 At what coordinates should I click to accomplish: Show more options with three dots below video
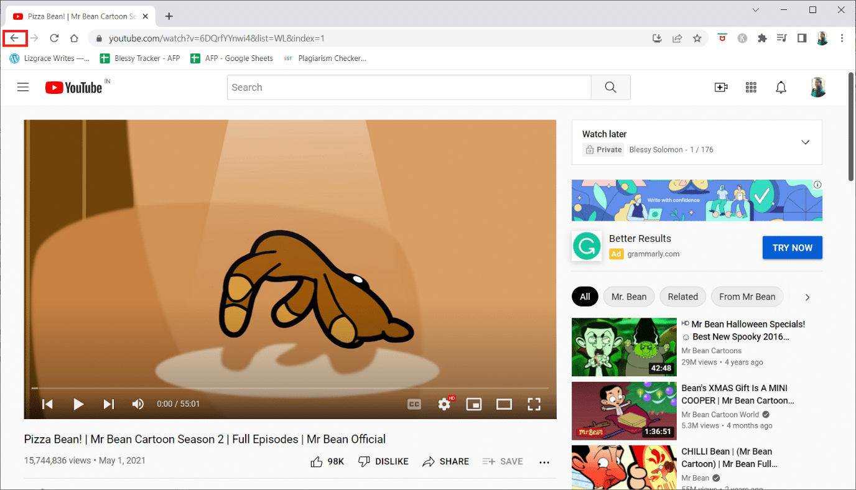pos(544,462)
